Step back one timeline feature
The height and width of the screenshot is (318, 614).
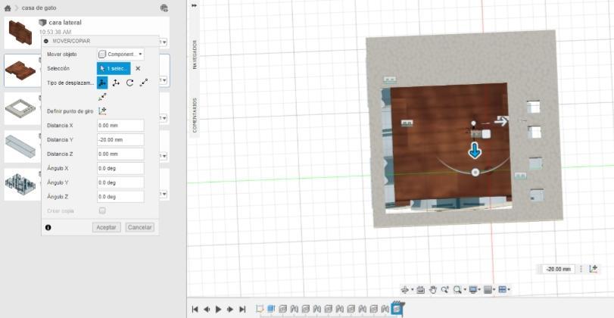[207, 310]
